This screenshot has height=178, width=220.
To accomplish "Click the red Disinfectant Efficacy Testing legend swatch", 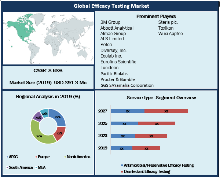I will pyautogui.click(x=122, y=171).
